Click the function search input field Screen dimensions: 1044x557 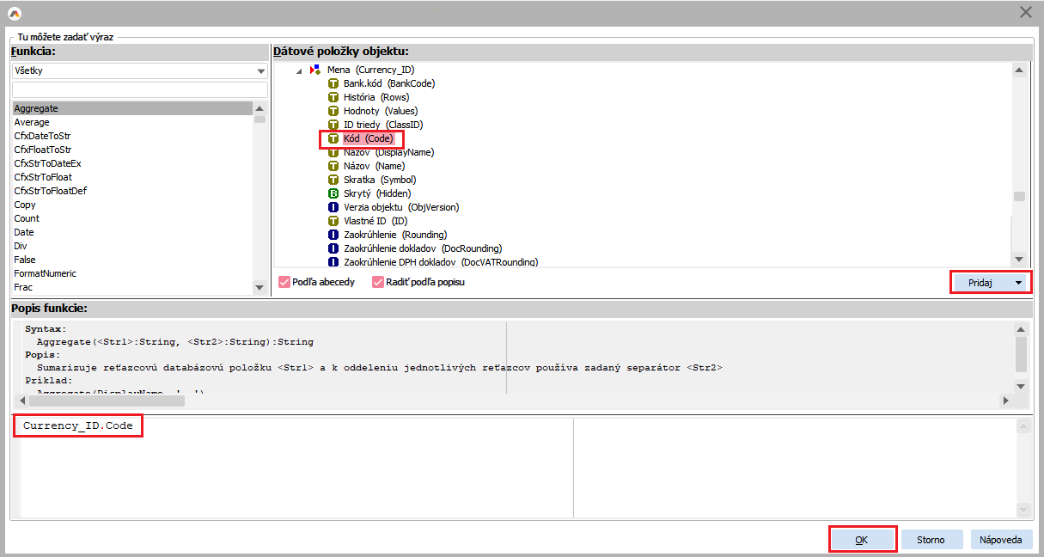[139, 89]
